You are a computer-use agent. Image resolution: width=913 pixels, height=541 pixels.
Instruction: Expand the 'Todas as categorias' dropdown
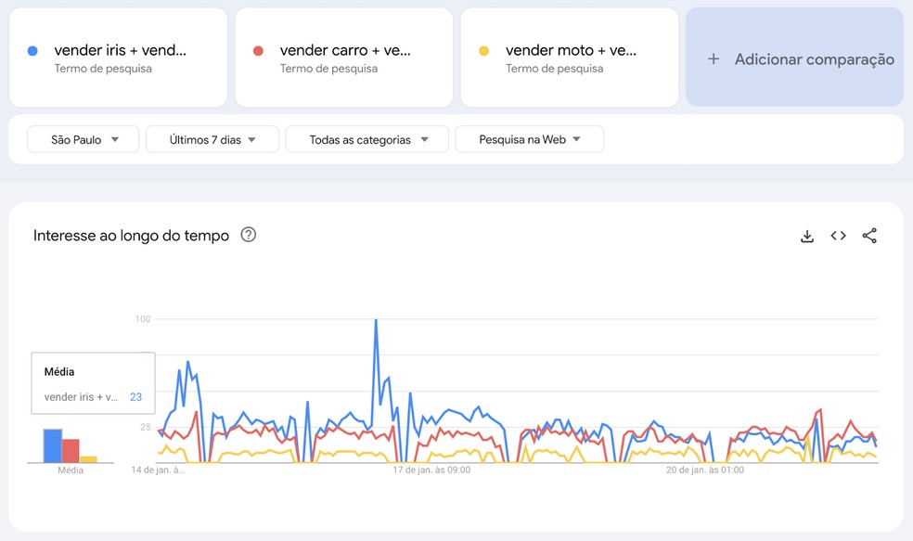point(366,139)
